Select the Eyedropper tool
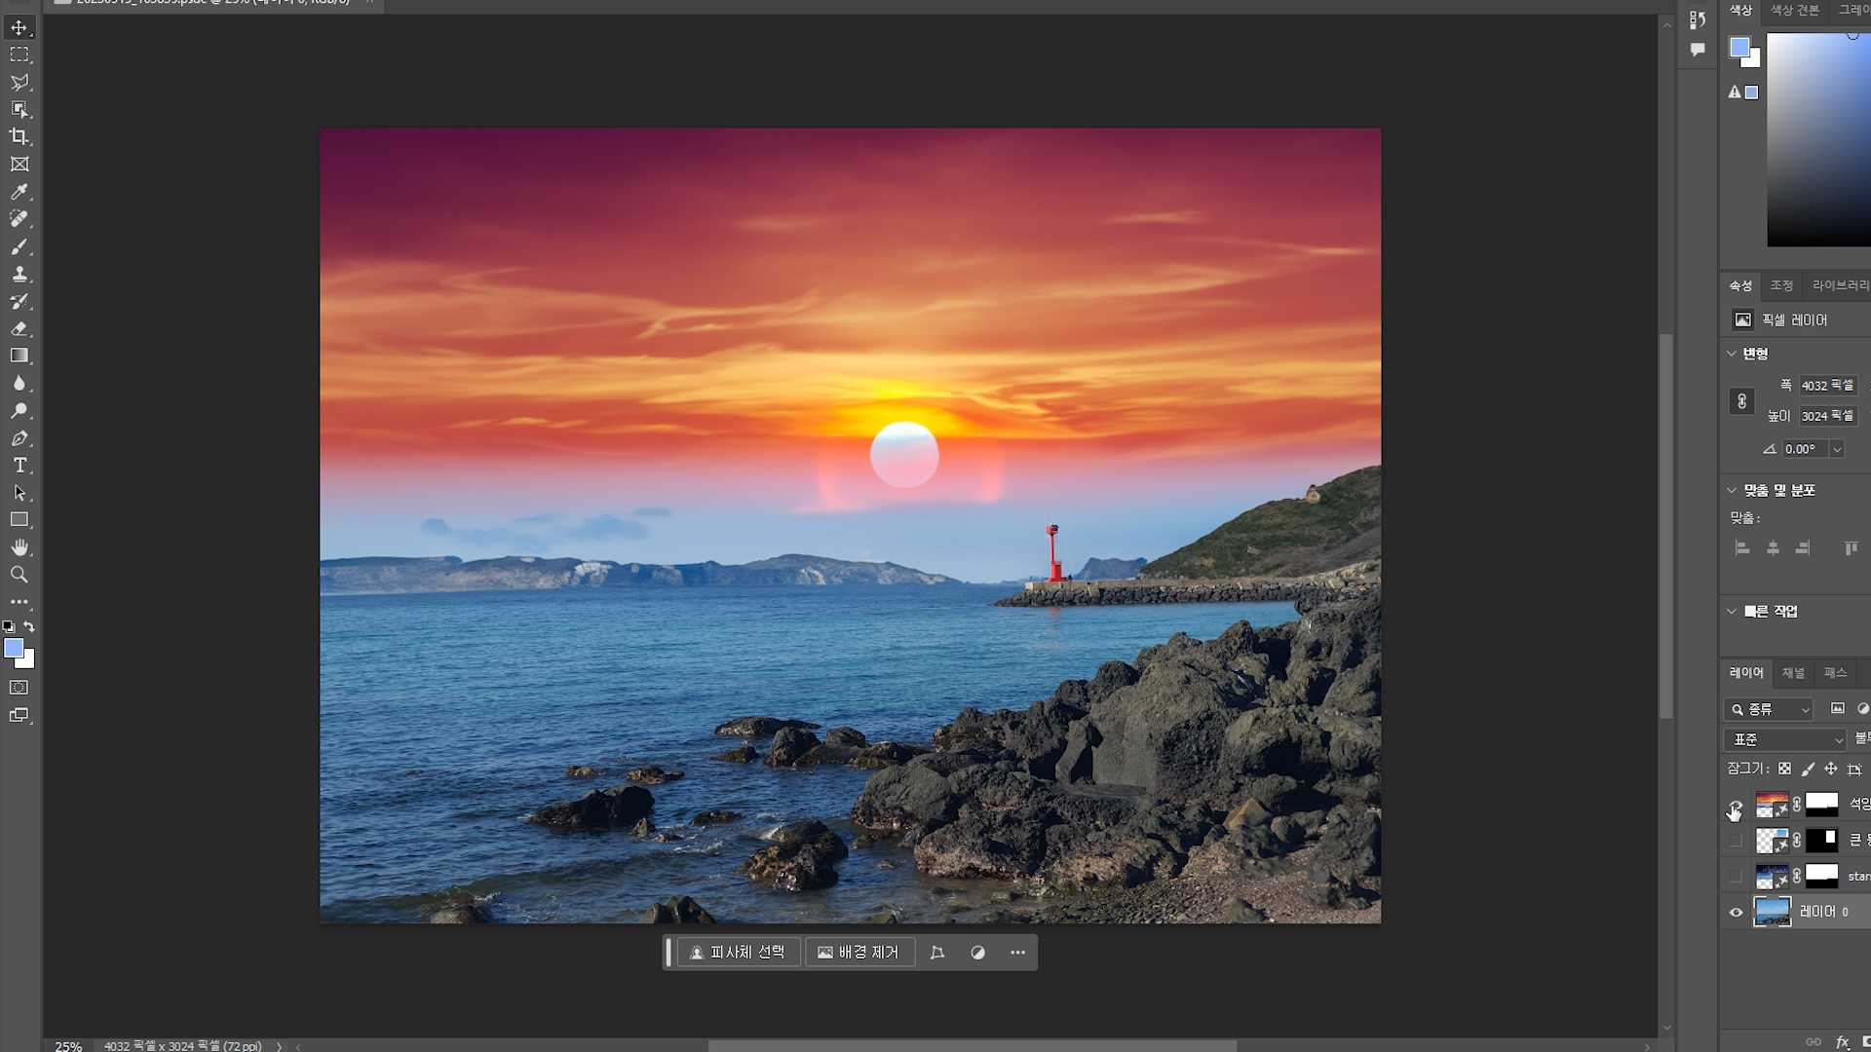The height and width of the screenshot is (1052, 1871). point(19,192)
